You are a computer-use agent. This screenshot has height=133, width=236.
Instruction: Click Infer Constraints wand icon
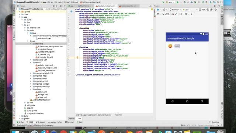pyautogui.click(x=176, y=14)
